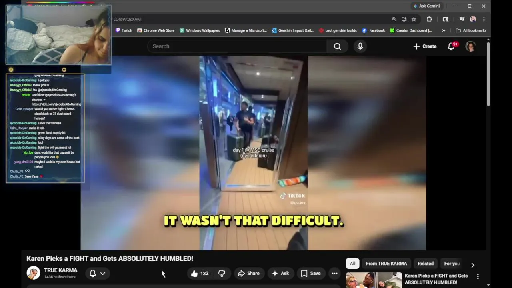Click chat username 'Grim_Hooper' beside 'make it rain'
This screenshot has width=512, height=288.
pos(19,128)
